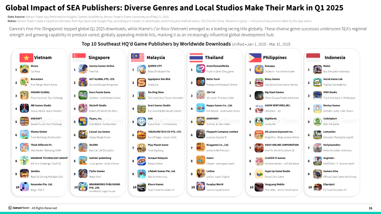Click the GAMEINDY Dummy poker icon
The width and height of the screenshot is (381, 214).
pos(201,121)
